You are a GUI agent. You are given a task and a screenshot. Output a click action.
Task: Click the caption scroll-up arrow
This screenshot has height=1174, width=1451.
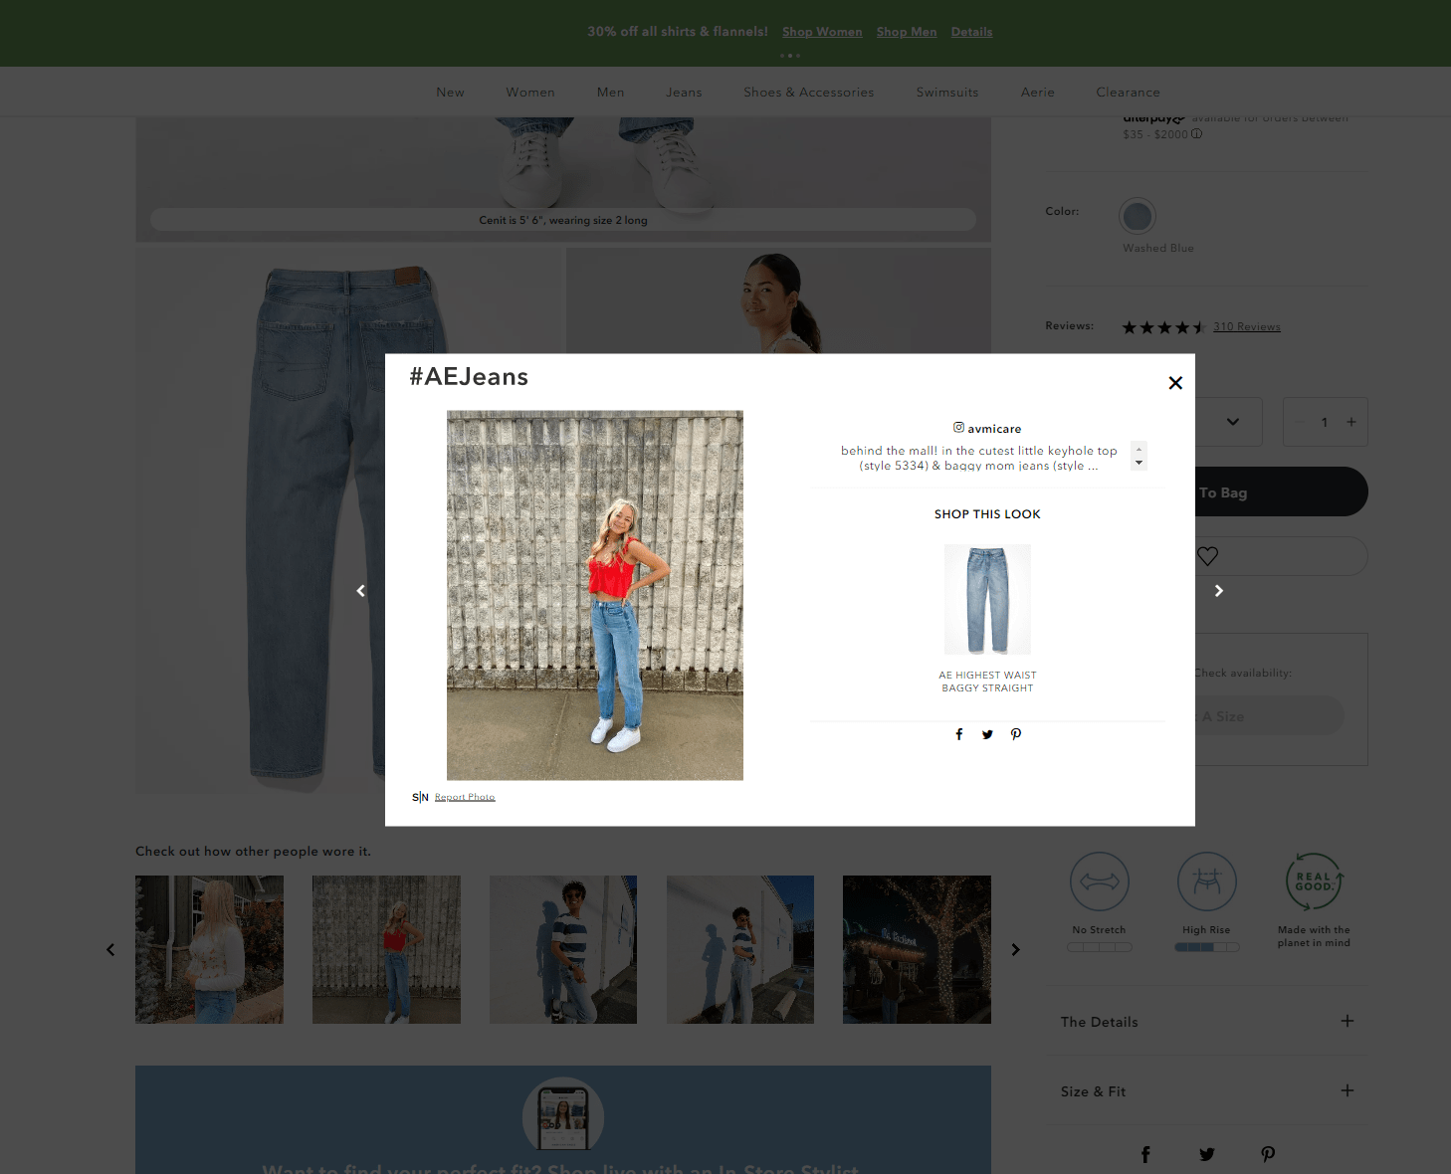point(1140,450)
